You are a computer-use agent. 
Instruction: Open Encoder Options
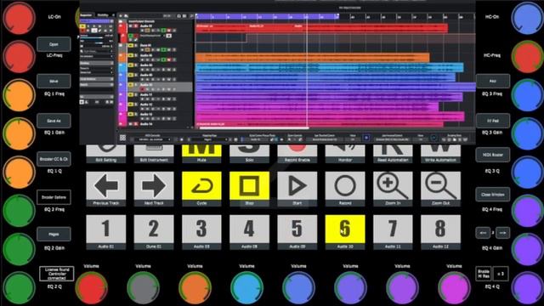54,197
